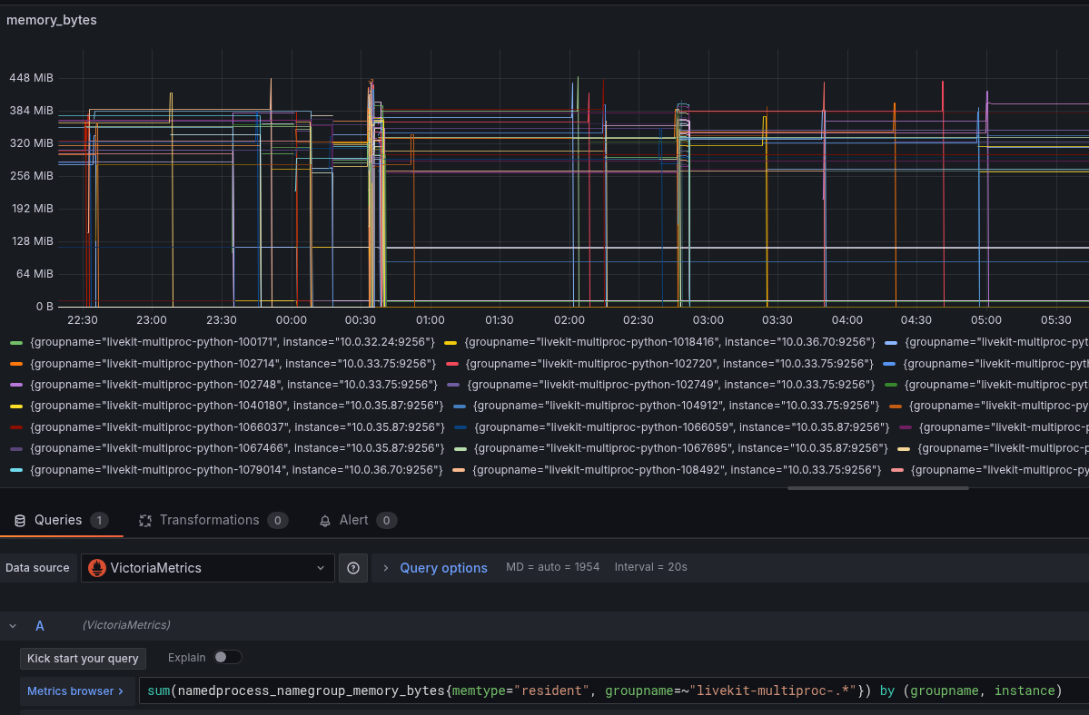The width and height of the screenshot is (1089, 715).
Task: Click color swatch for livekit-multiproc-python-1018416 series
Action: (450, 342)
